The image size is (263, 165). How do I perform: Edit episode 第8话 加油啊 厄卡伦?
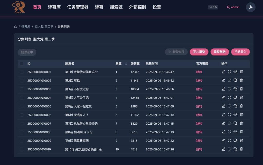[223, 132]
